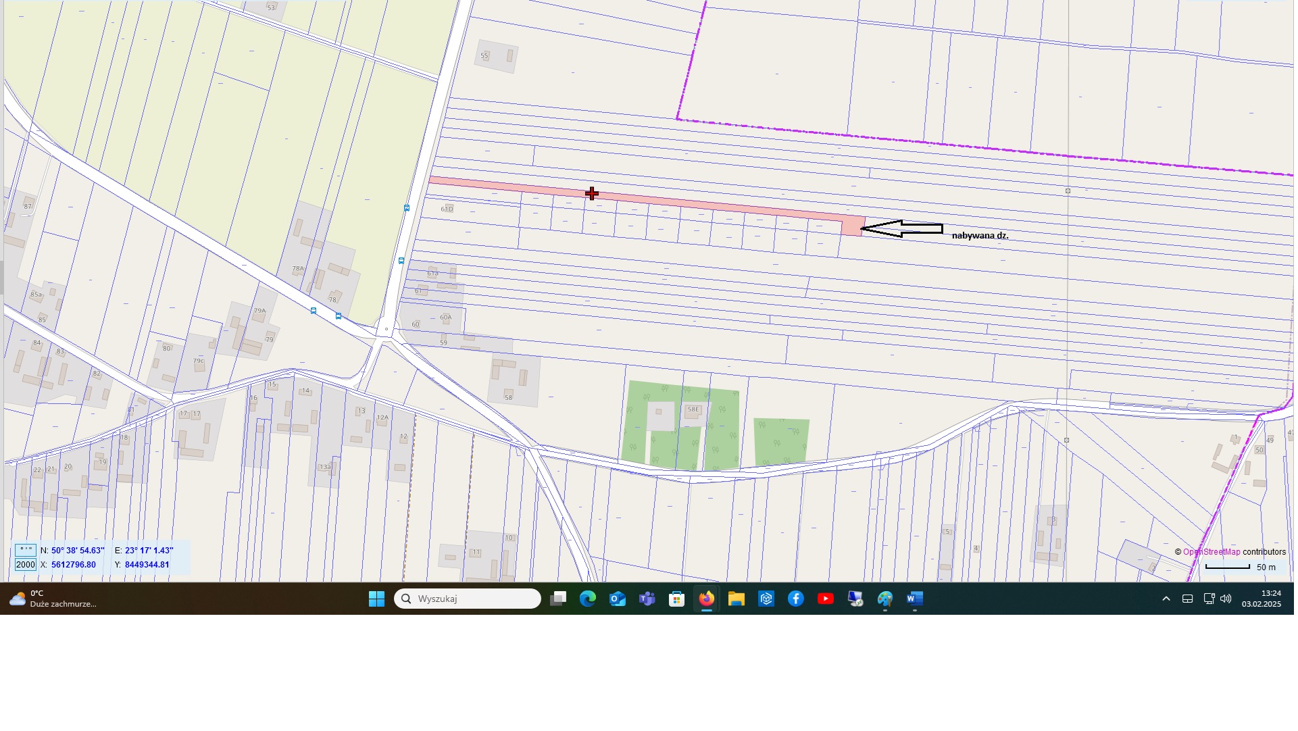This screenshot has height=731, width=1298.
Task: Open Firefox from the taskbar
Action: coord(707,599)
